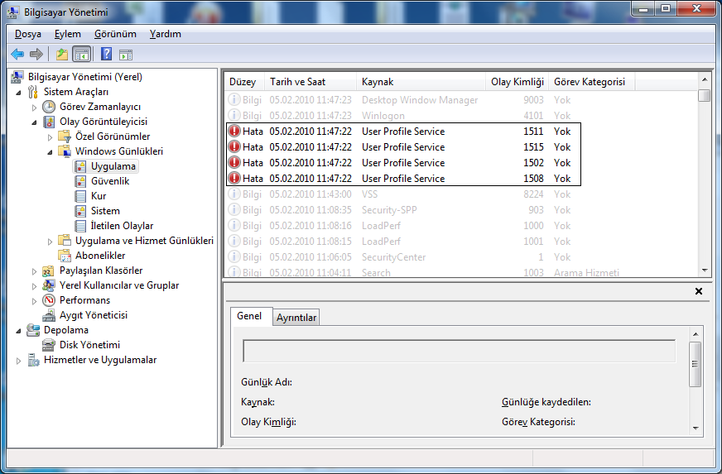The height and width of the screenshot is (474, 722).
Task: Expand Uygulama ve Hizmet Günlükleri node
Action: (51, 242)
